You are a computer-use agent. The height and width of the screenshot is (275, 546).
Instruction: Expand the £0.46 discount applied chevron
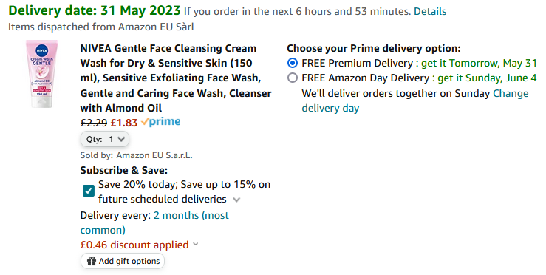coord(196,244)
